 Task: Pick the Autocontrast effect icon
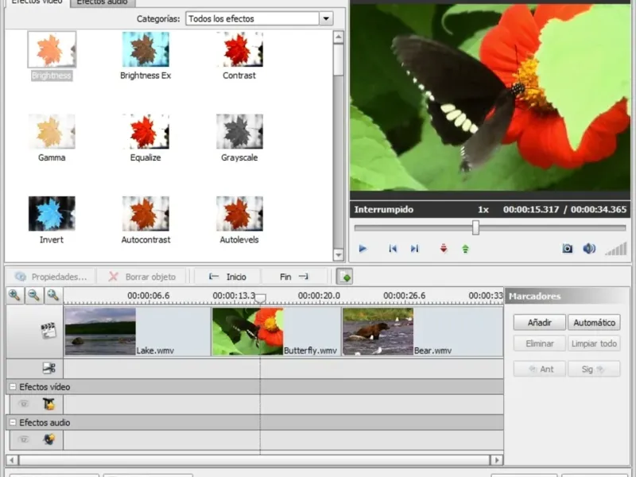[145, 214]
